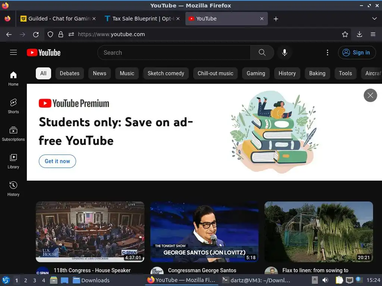Close the YouTube tab
382x286 pixels.
262,19
